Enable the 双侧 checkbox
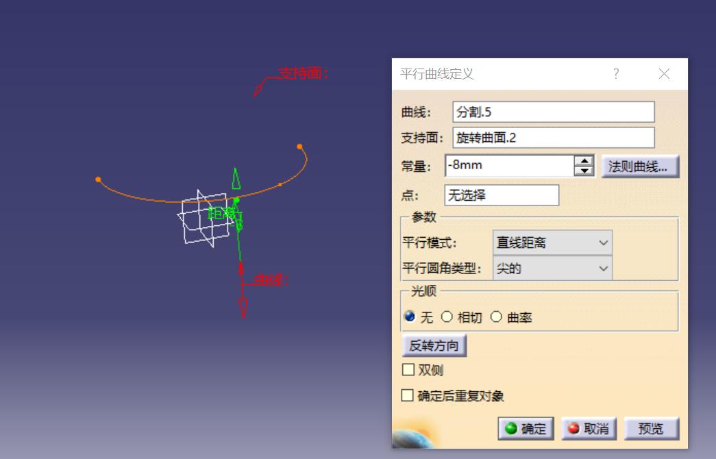The height and width of the screenshot is (459, 716). (x=409, y=369)
